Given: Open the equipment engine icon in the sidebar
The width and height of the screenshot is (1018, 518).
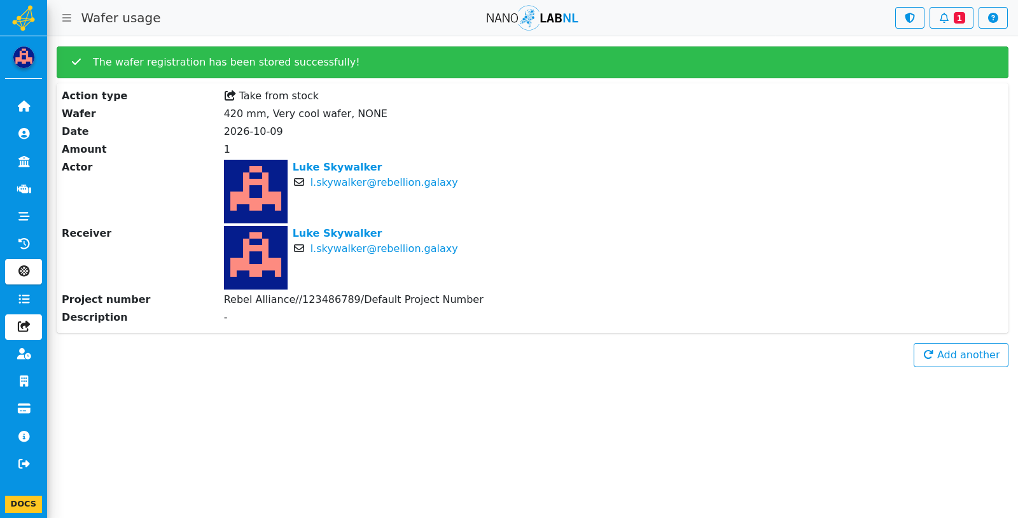Looking at the screenshot, I should click(24, 189).
